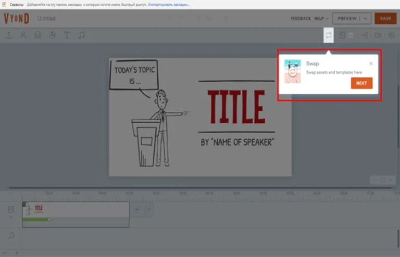400x257 pixels.
Task: Open the Props library icon
Action: click(37, 35)
